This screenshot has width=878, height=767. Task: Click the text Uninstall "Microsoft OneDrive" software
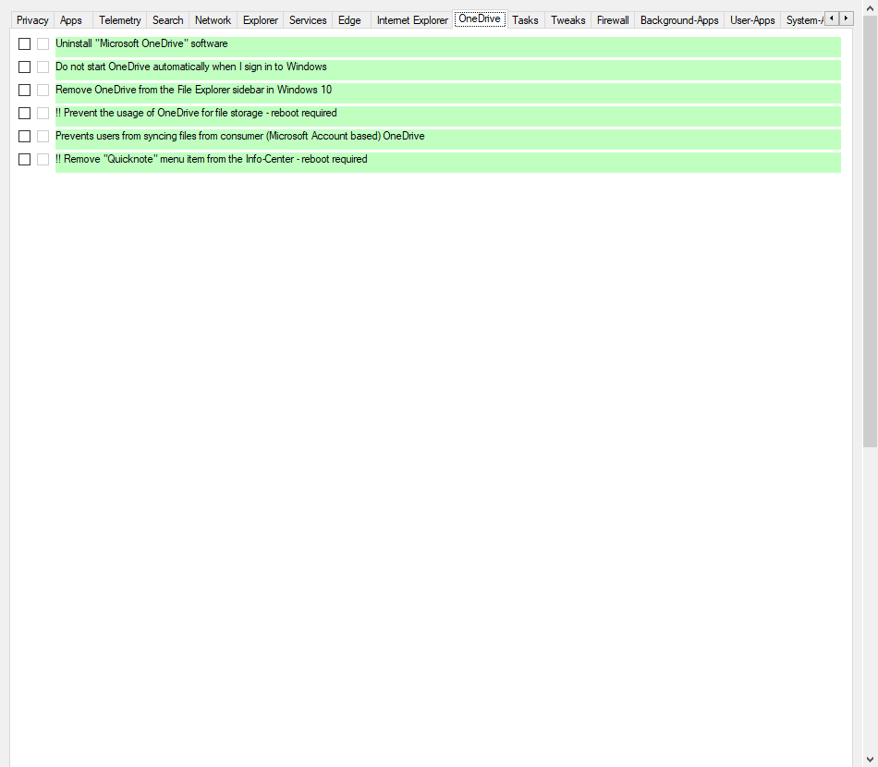[141, 43]
